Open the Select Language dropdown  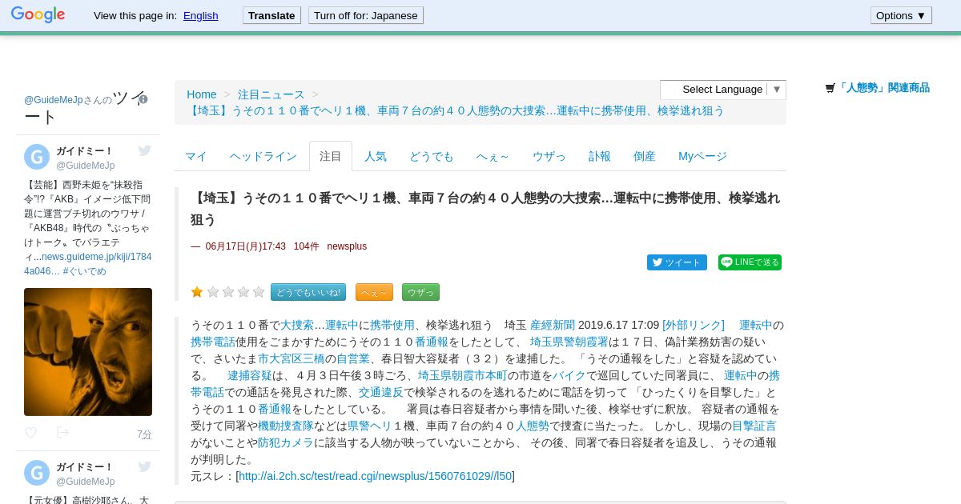click(x=723, y=90)
